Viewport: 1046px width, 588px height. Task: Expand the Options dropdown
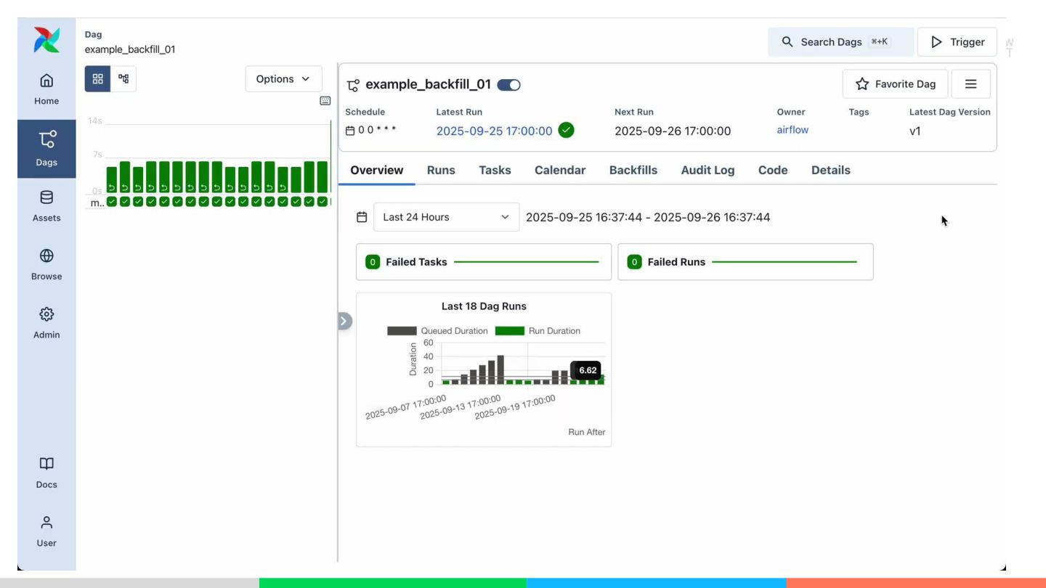click(x=283, y=79)
